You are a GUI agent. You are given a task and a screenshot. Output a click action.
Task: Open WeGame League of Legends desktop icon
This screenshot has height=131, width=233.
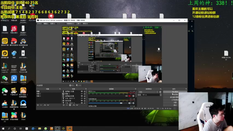point(23,68)
